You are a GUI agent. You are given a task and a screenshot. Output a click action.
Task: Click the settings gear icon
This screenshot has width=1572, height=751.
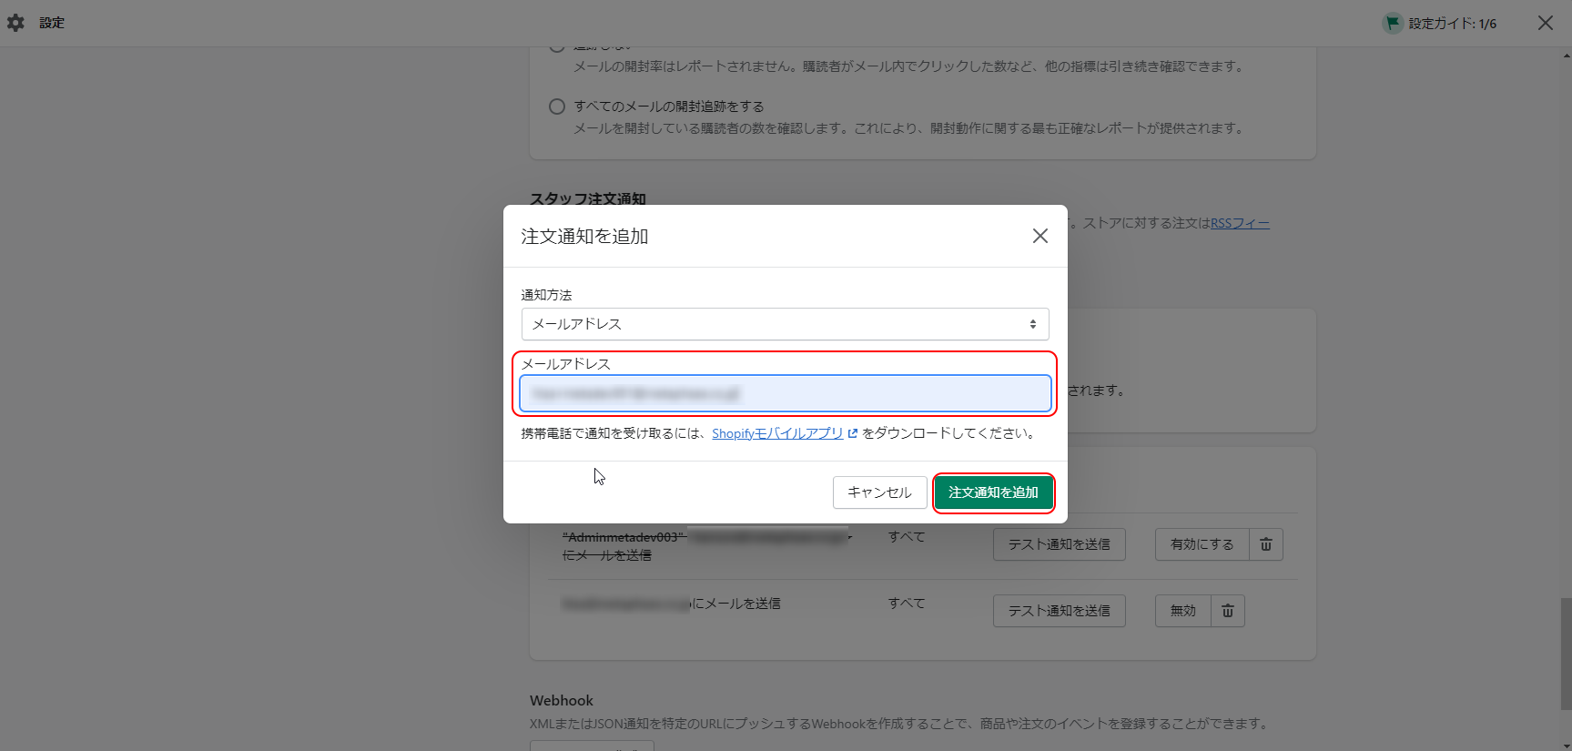coord(15,23)
